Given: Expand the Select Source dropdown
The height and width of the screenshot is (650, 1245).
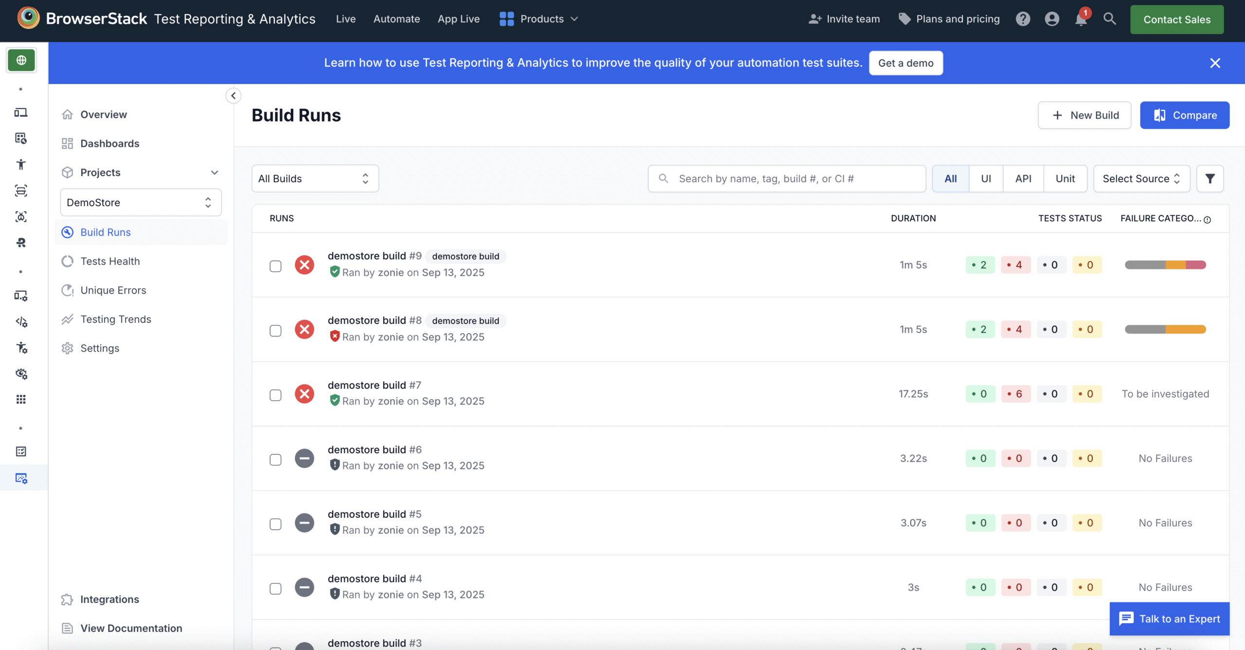Looking at the screenshot, I should click(1141, 178).
